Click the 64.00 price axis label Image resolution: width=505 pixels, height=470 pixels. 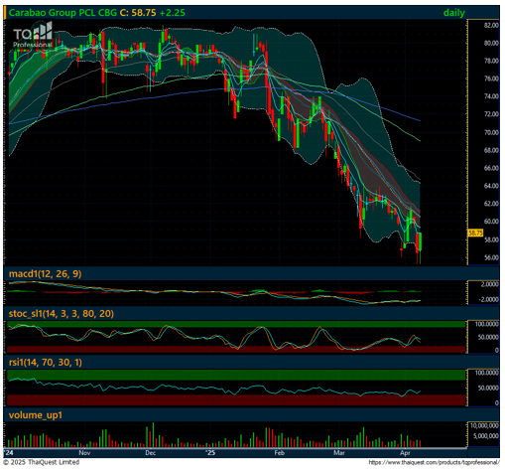tap(491, 186)
